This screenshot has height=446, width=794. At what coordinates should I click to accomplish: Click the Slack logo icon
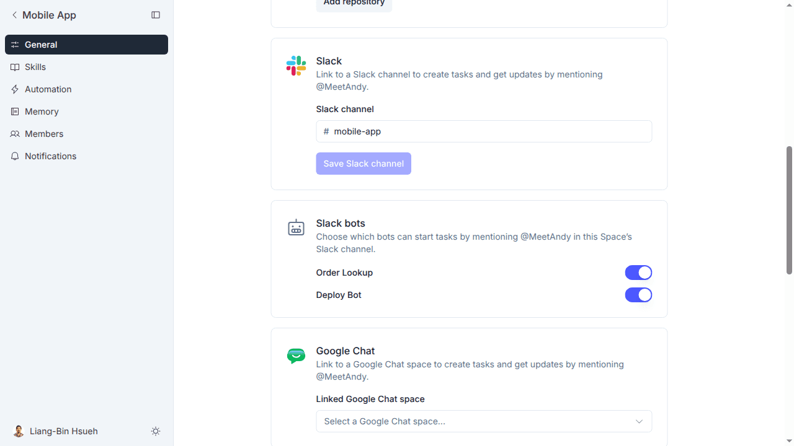click(x=296, y=66)
